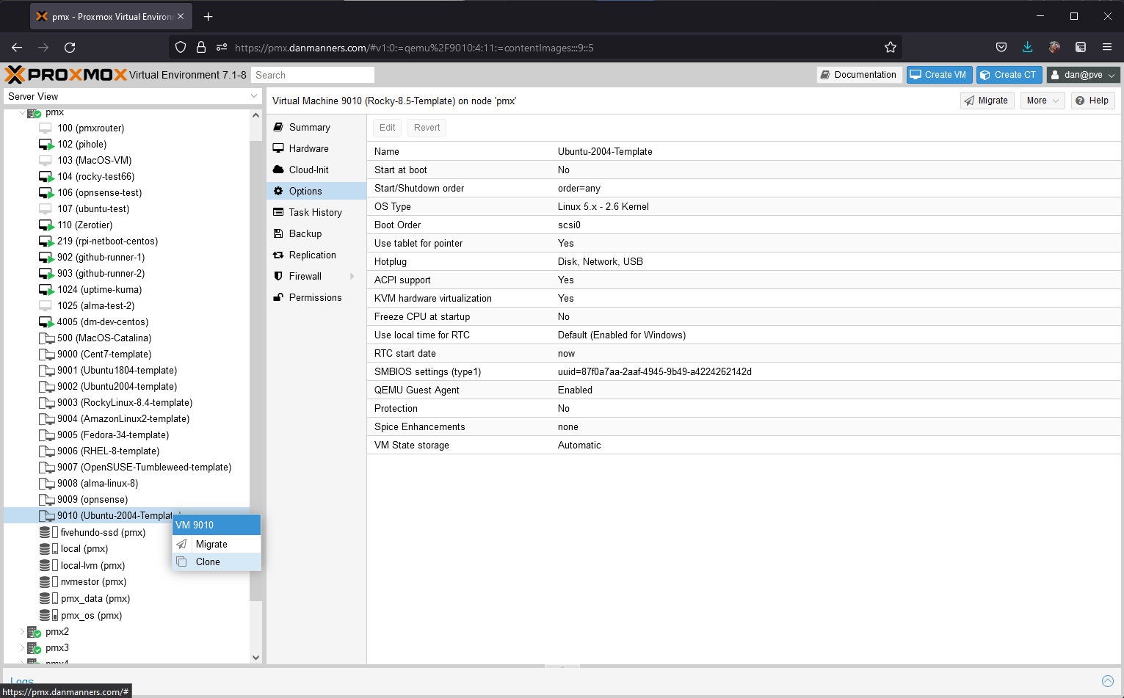Click the Revert button
The width and height of the screenshot is (1124, 698).
(427, 128)
